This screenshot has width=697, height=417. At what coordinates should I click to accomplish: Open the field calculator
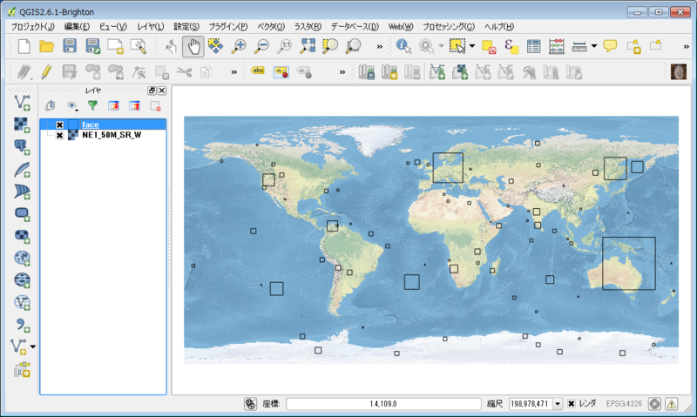tap(557, 46)
